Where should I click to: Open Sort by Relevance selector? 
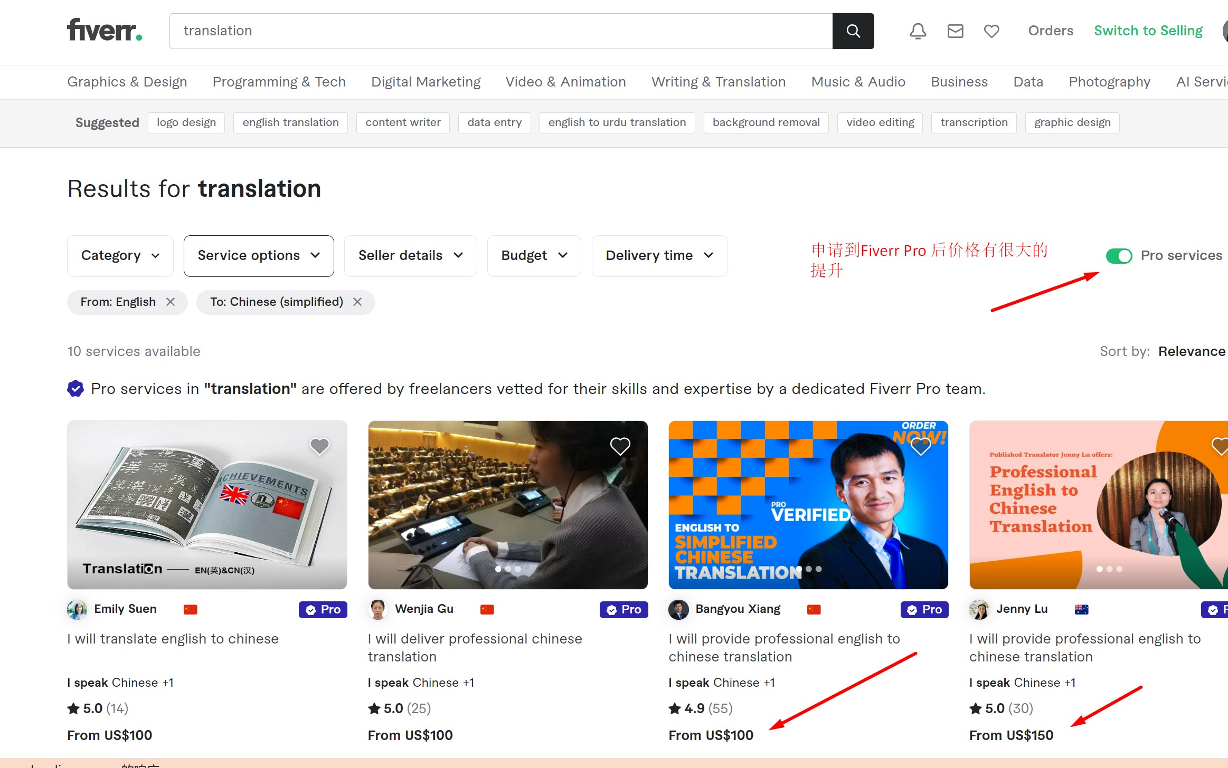click(1191, 351)
